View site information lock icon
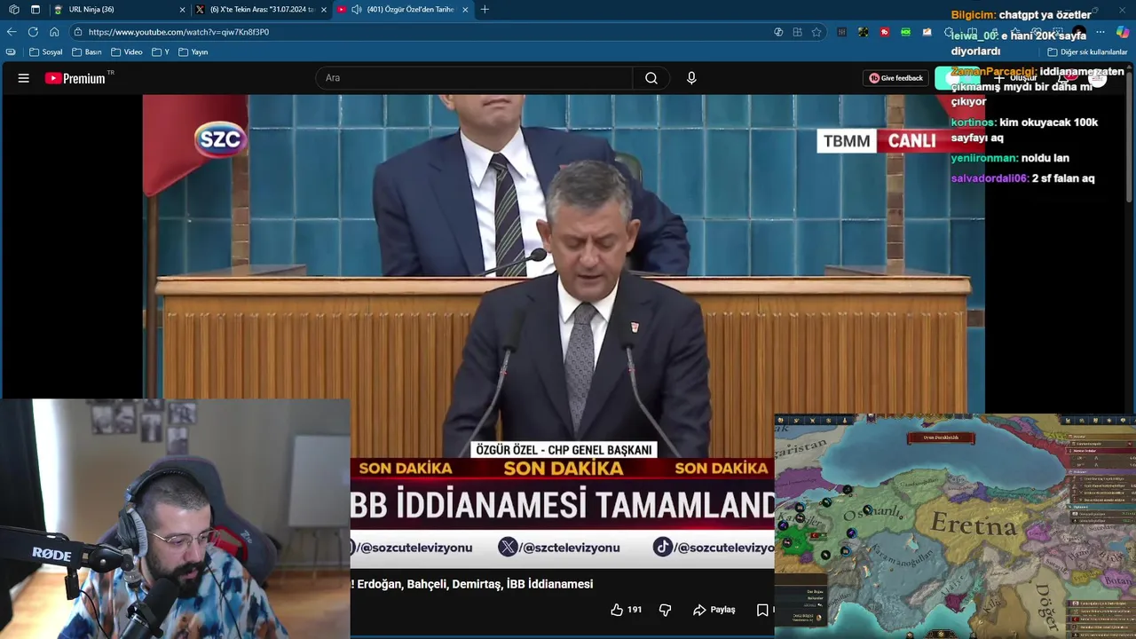Viewport: 1136px width, 639px height. click(x=78, y=32)
